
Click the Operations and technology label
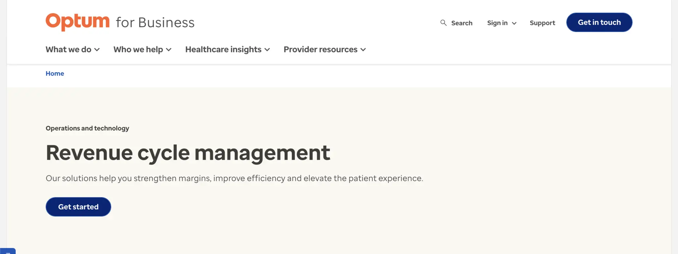pos(87,128)
